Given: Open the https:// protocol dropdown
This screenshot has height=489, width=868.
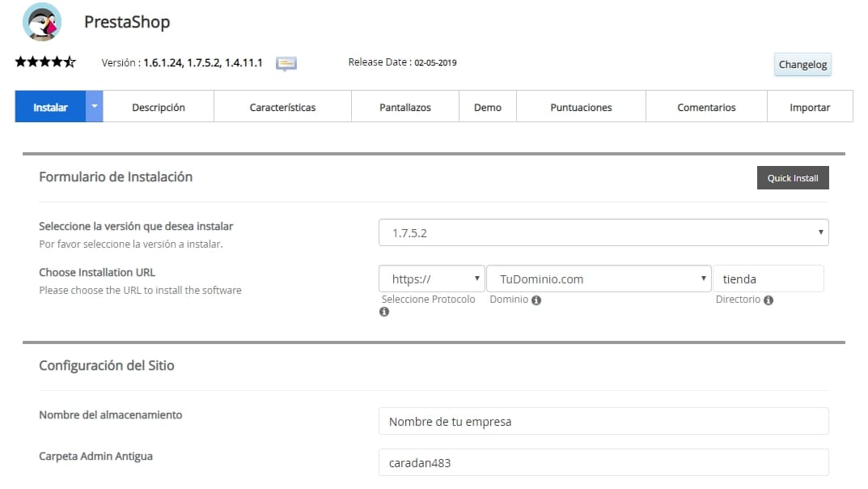Looking at the screenshot, I should point(432,279).
